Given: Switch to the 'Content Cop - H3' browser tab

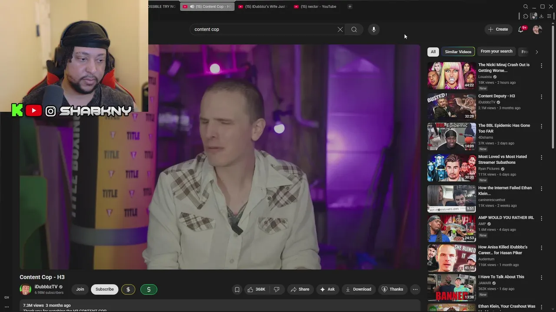Looking at the screenshot, I should (x=207, y=6).
